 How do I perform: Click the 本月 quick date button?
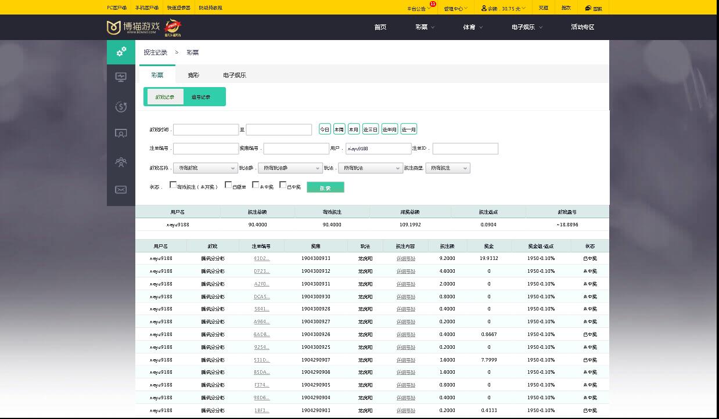[354, 129]
